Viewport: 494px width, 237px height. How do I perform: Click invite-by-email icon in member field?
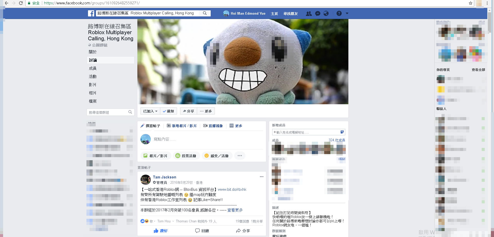click(x=342, y=132)
